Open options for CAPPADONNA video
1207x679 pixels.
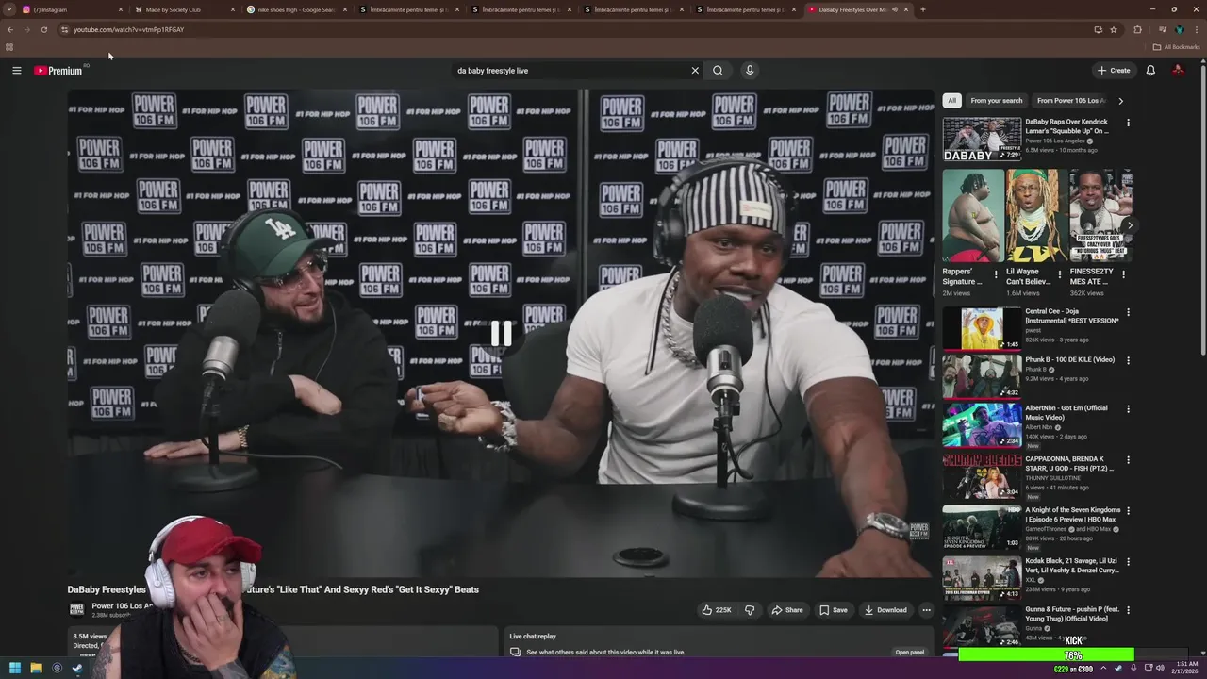(1128, 460)
